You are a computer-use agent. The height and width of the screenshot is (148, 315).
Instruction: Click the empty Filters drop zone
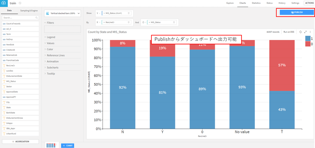click(x=62, y=29)
